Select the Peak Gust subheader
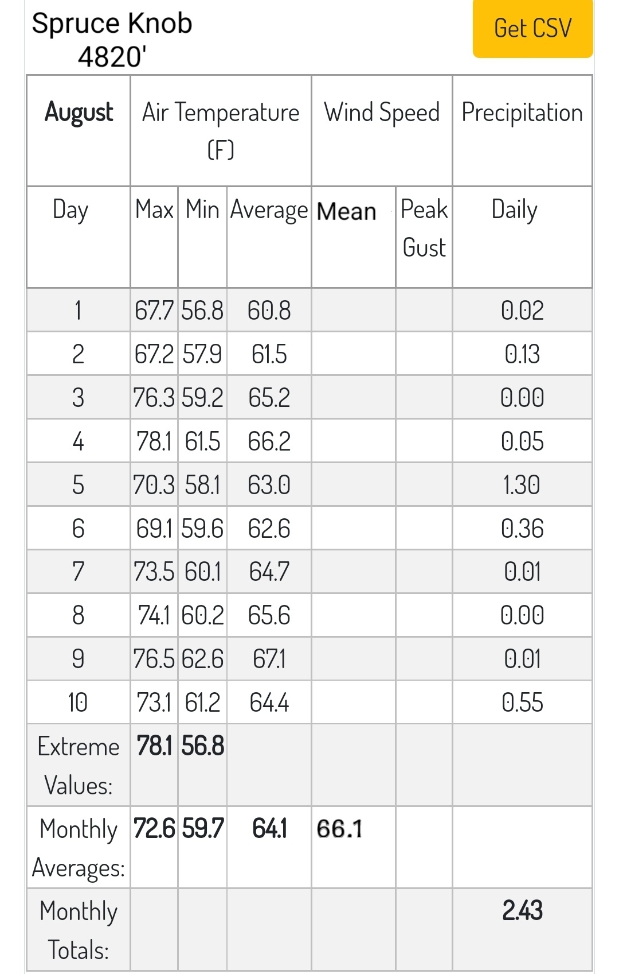The width and height of the screenshot is (619, 974). tap(424, 228)
